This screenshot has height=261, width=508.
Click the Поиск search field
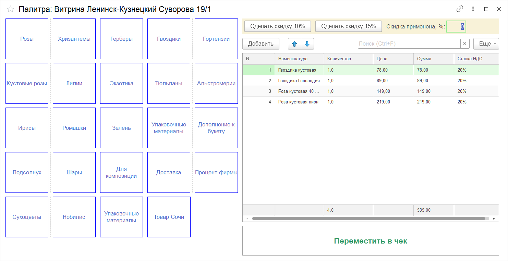pyautogui.click(x=409, y=44)
